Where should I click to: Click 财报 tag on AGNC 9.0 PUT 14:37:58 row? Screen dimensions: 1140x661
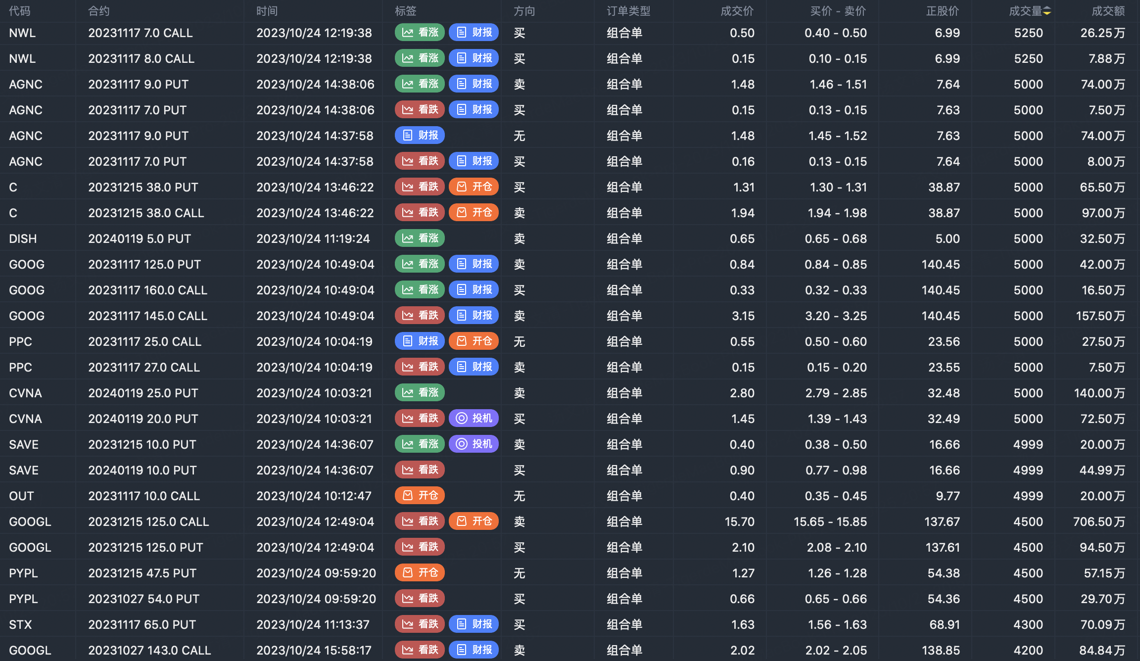click(x=420, y=136)
